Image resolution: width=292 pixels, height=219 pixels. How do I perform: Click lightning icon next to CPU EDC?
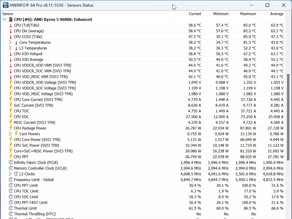(11, 116)
